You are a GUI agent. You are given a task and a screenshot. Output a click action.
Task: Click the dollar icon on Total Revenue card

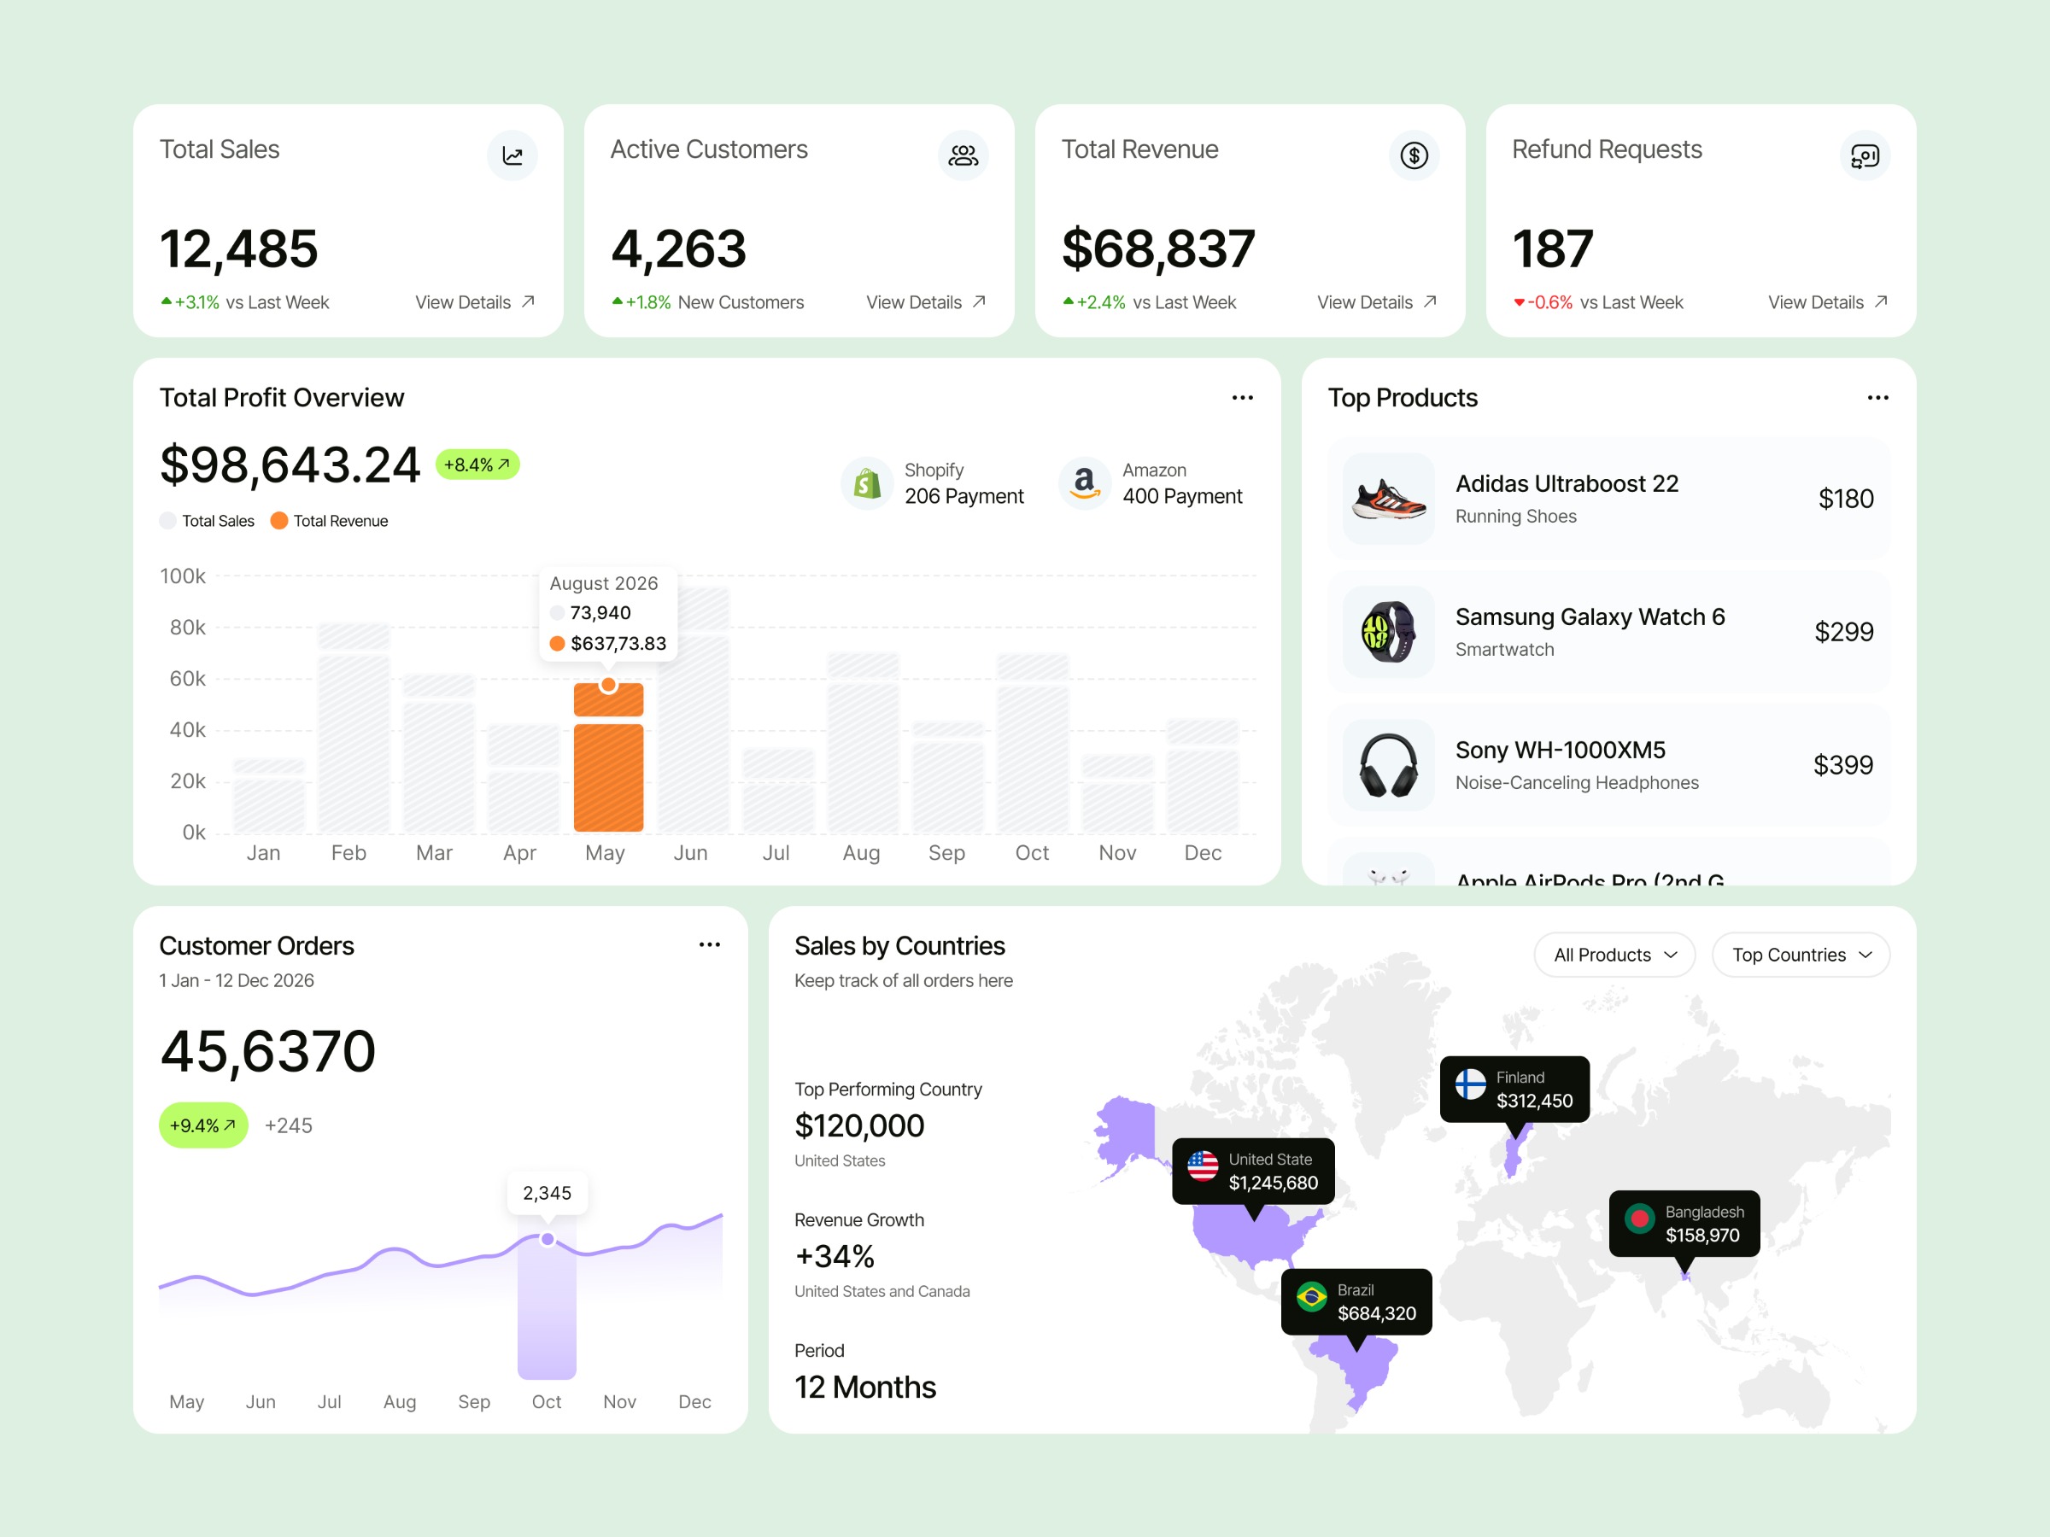point(1414,155)
